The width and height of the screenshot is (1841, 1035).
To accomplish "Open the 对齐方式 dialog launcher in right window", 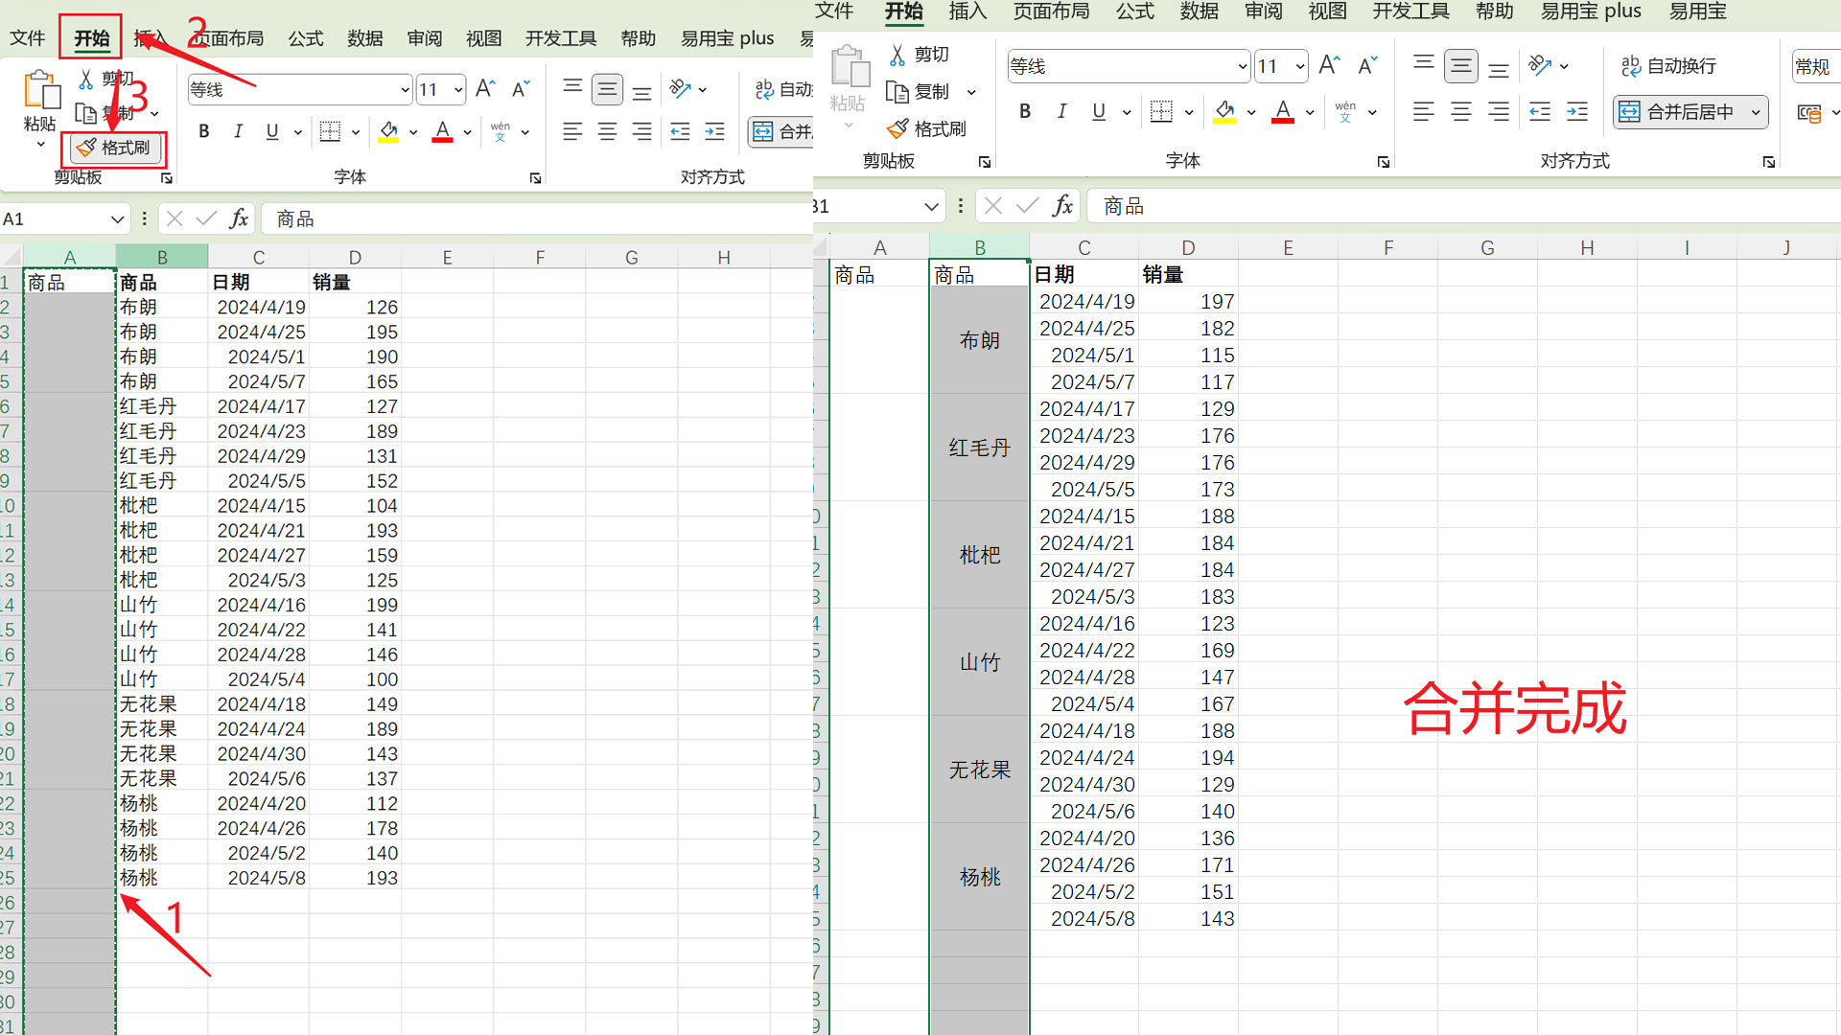I will pos(1769,162).
